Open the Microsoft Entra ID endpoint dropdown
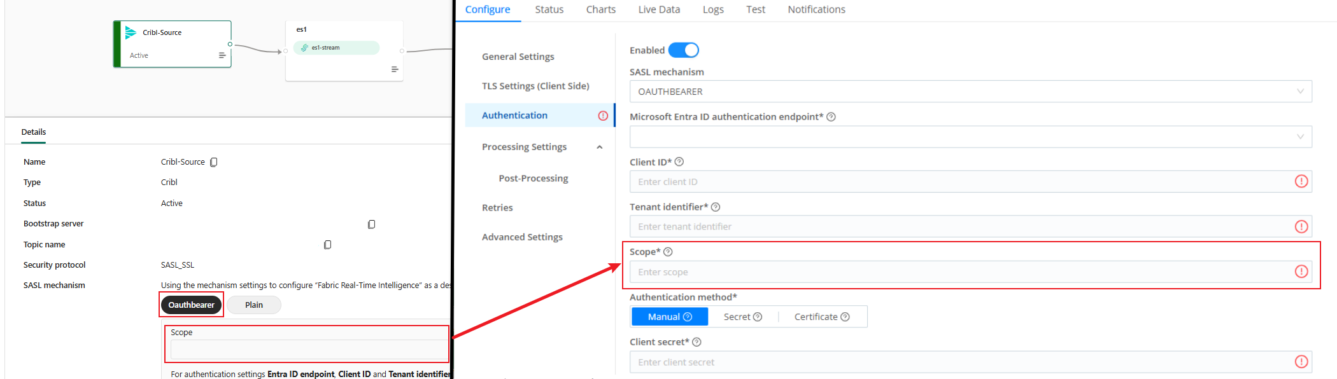 click(x=970, y=137)
